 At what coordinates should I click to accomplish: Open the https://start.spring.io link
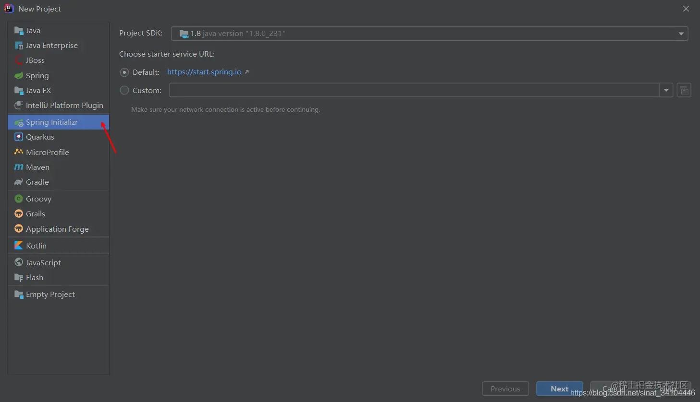(204, 72)
